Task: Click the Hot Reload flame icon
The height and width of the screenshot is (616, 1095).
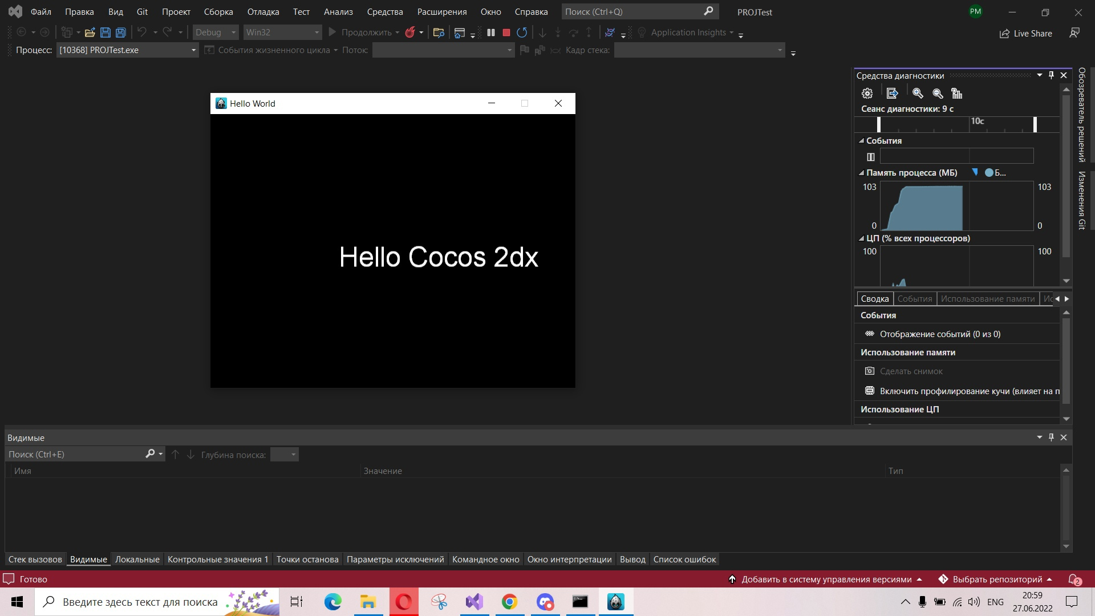Action: (x=410, y=33)
